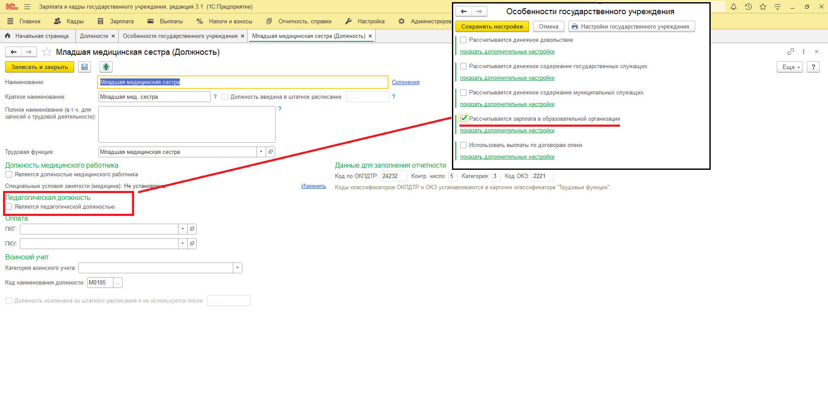Open the Отчетность, справки menu
This screenshot has height=406, width=828.
click(x=299, y=21)
